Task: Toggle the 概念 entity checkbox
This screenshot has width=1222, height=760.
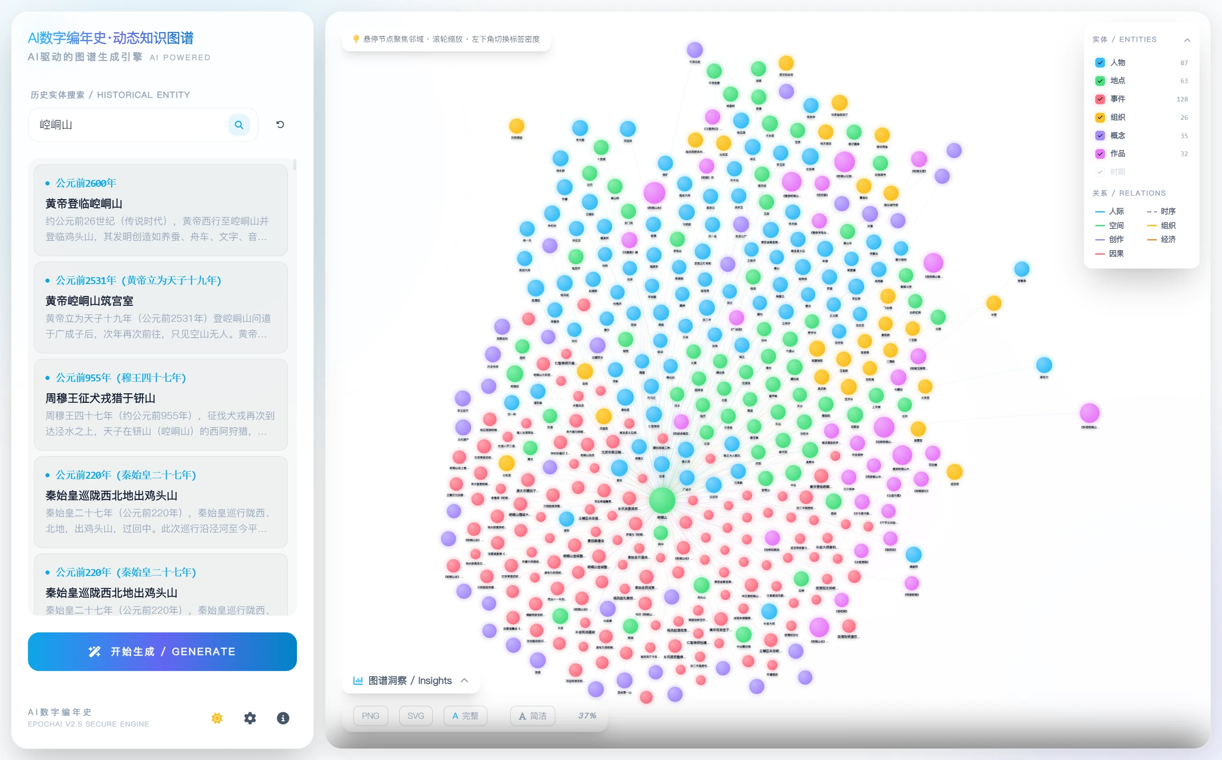Action: (1100, 135)
